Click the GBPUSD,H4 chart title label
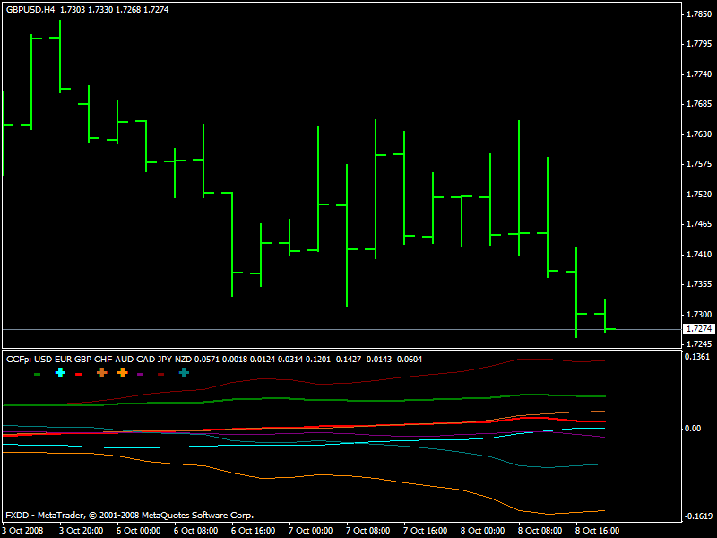This screenshot has width=717, height=538. [30, 10]
